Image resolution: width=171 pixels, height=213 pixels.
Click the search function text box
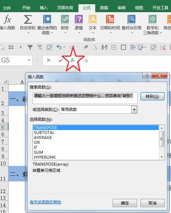(85, 98)
